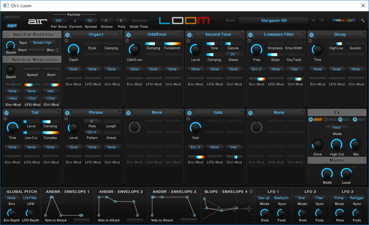
Task: Show info for the Lowpass Filter module
Action: click(249, 40)
